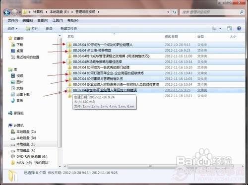Open the 组织 dropdown menu
Screen dimensions: 248x185
pyautogui.click(x=12, y=28)
